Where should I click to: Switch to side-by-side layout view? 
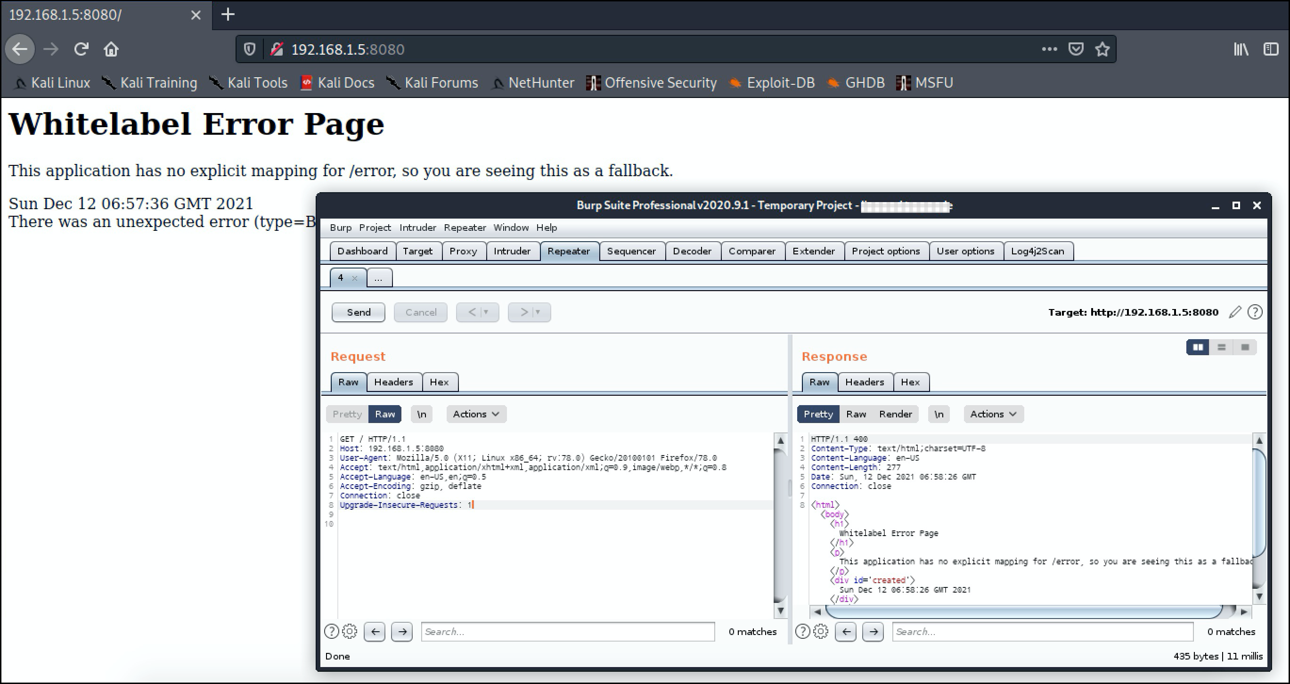1198,347
